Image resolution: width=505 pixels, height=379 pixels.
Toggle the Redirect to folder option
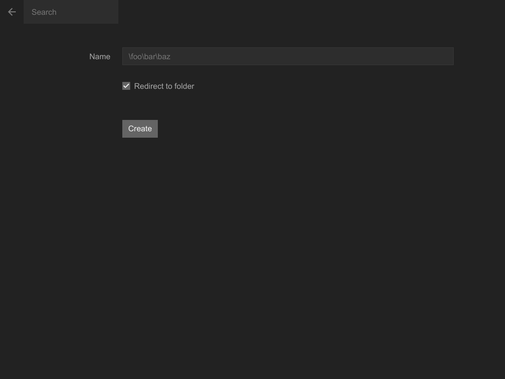coord(126,86)
